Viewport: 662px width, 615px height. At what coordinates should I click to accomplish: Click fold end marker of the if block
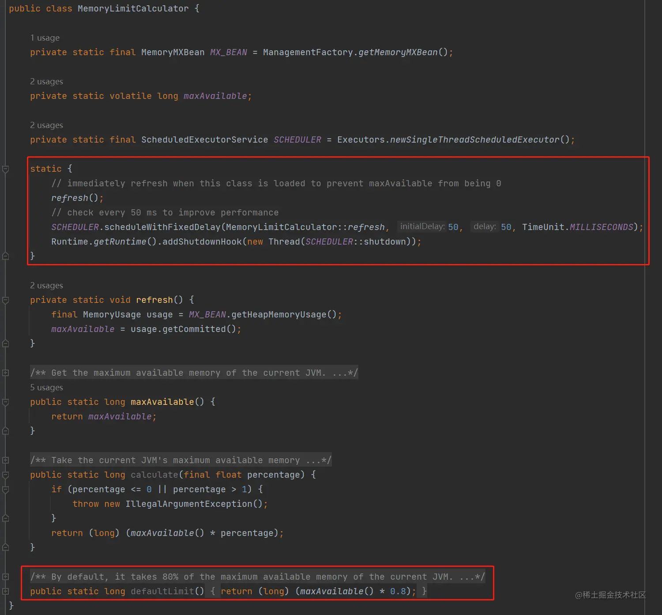click(x=6, y=518)
